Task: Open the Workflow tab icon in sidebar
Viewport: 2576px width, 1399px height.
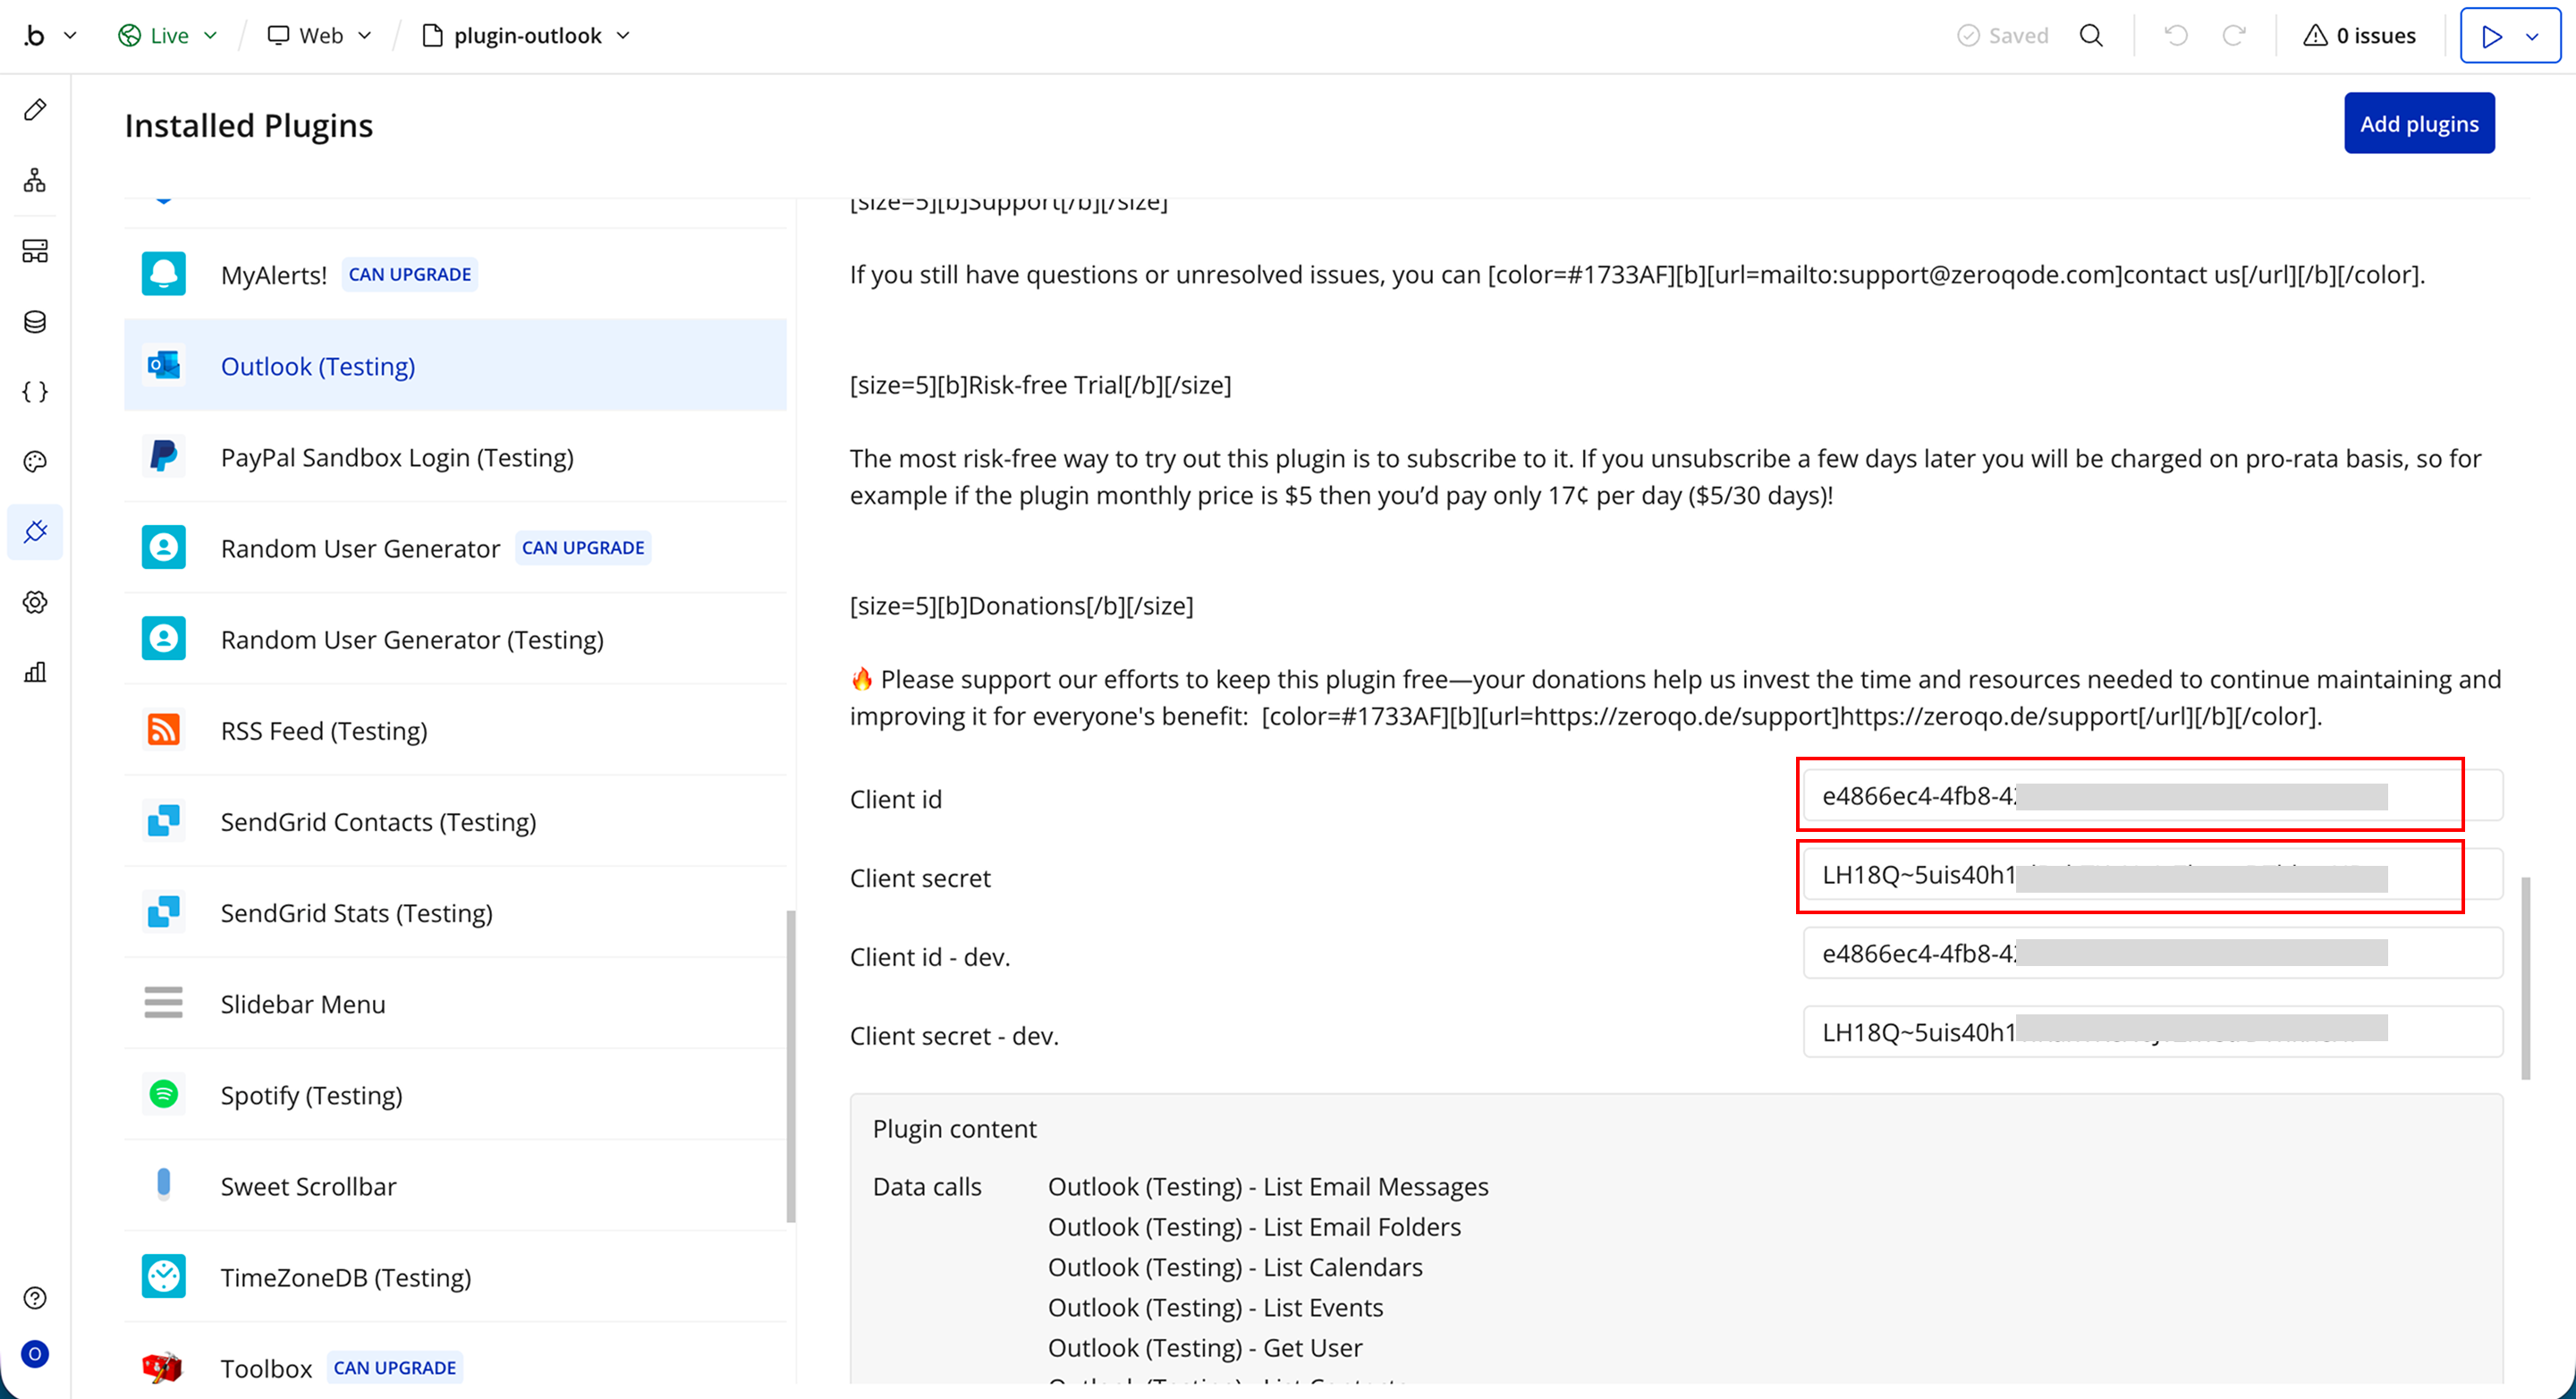Action: 35,180
